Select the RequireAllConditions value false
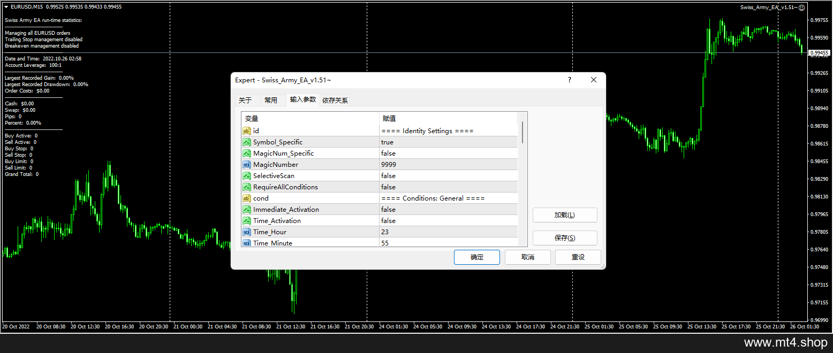 pos(388,187)
